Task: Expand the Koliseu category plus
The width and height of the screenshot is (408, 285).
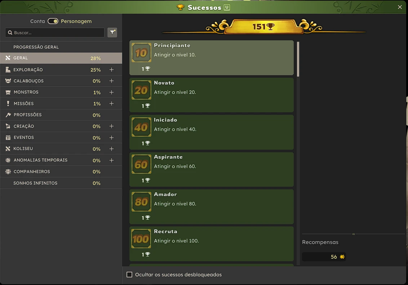Action: point(111,149)
